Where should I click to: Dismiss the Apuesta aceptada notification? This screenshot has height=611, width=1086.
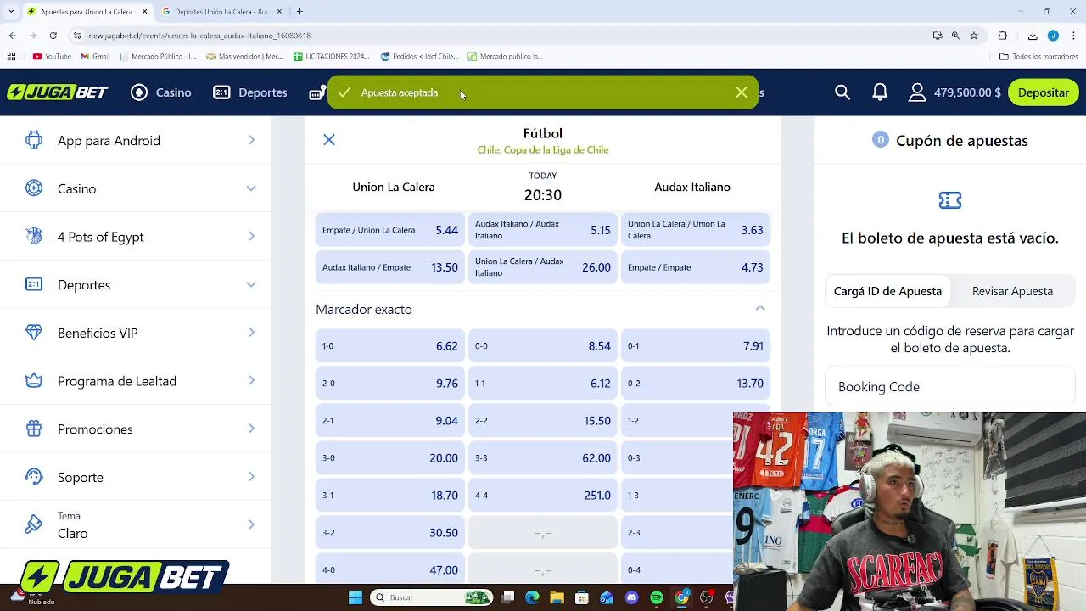point(742,92)
